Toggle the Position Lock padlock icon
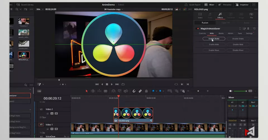268x140 pixels. pos(146,91)
